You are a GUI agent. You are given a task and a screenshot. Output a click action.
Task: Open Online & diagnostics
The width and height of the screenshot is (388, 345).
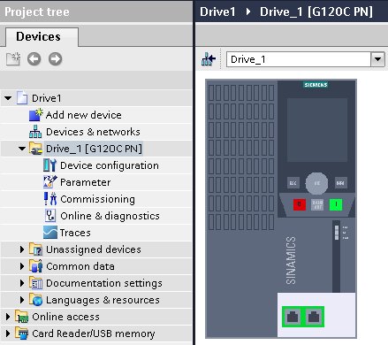click(110, 216)
